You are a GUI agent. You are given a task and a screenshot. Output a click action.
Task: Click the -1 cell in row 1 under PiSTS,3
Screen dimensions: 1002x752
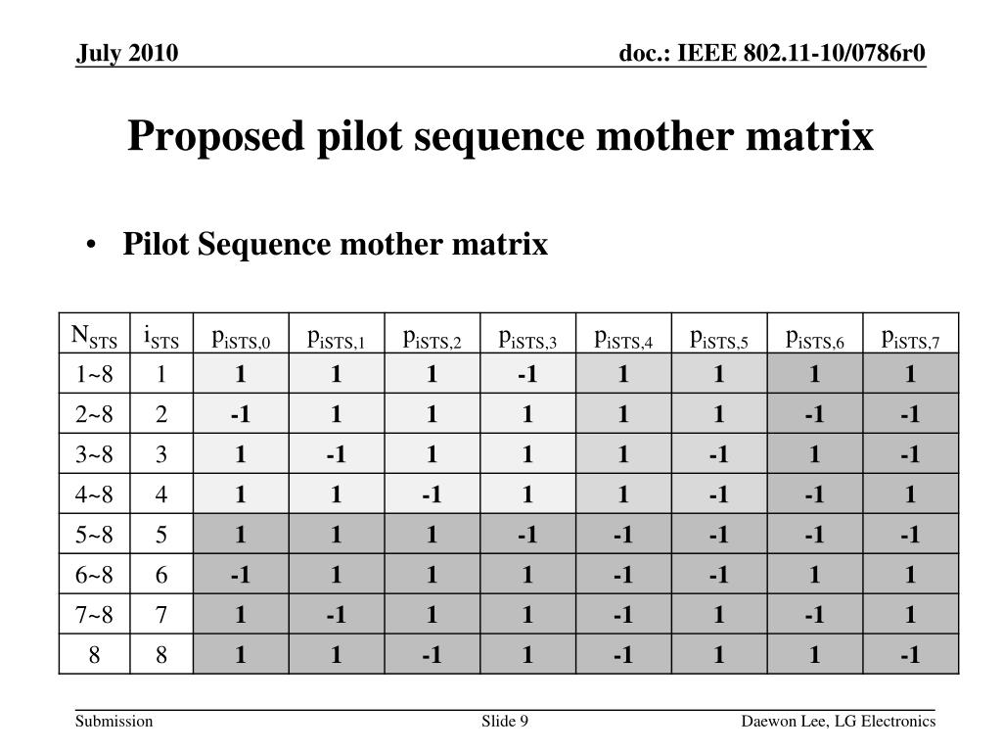(527, 373)
